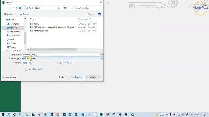Switch to Excel on the taskbar
The image size is (209, 117).
(x=101, y=114)
